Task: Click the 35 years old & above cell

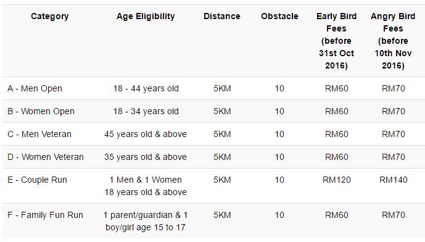Action: point(146,157)
